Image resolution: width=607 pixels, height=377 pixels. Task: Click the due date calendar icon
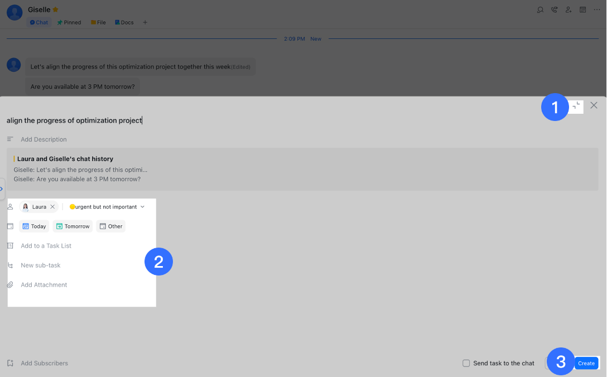pos(9,226)
